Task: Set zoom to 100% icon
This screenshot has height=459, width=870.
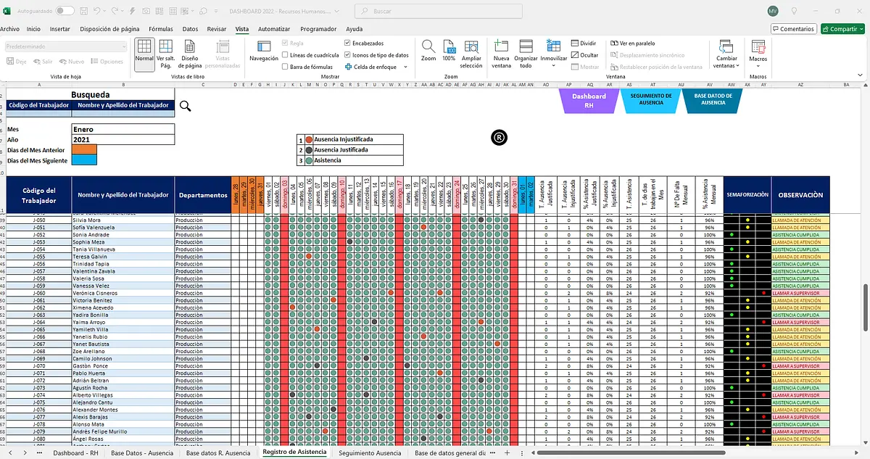Action: coord(449,48)
